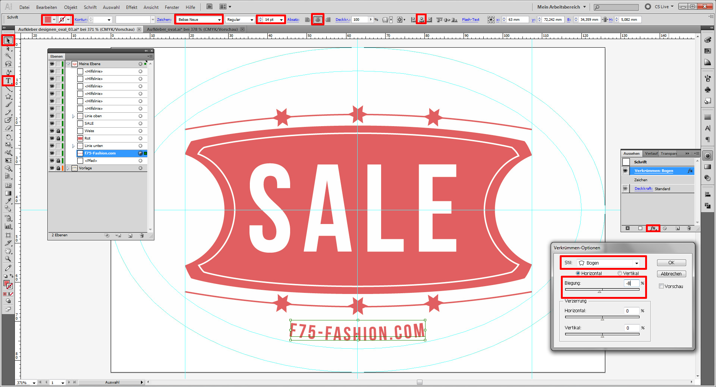Click the Horizontal Verzerrung input field

631,311
